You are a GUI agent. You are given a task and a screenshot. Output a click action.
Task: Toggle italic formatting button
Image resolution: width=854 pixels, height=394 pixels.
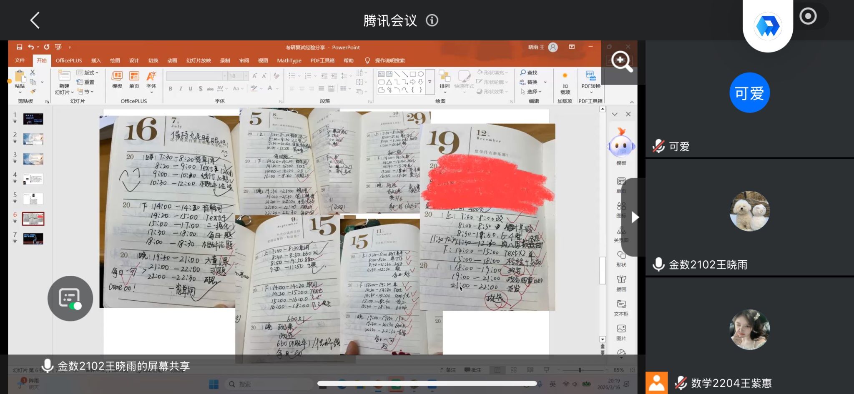click(181, 89)
